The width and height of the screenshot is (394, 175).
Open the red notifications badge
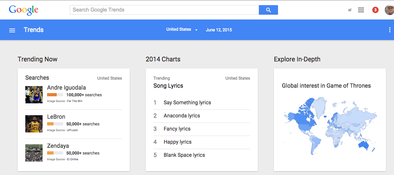pos(375,10)
